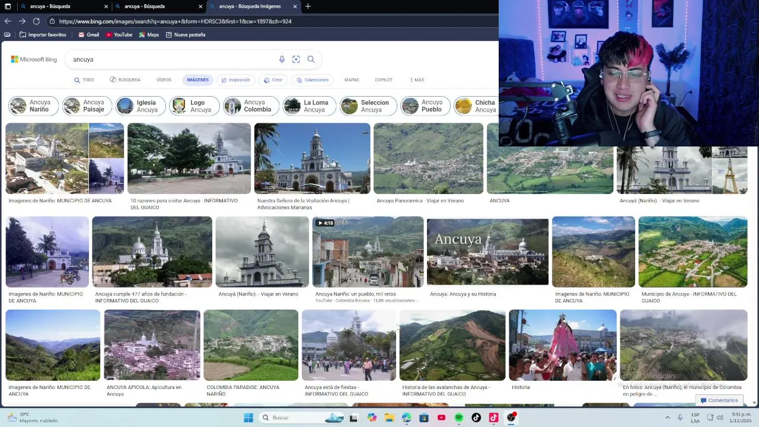Click the IMÁGENES tab
Image resolution: width=759 pixels, height=427 pixels.
[197, 80]
